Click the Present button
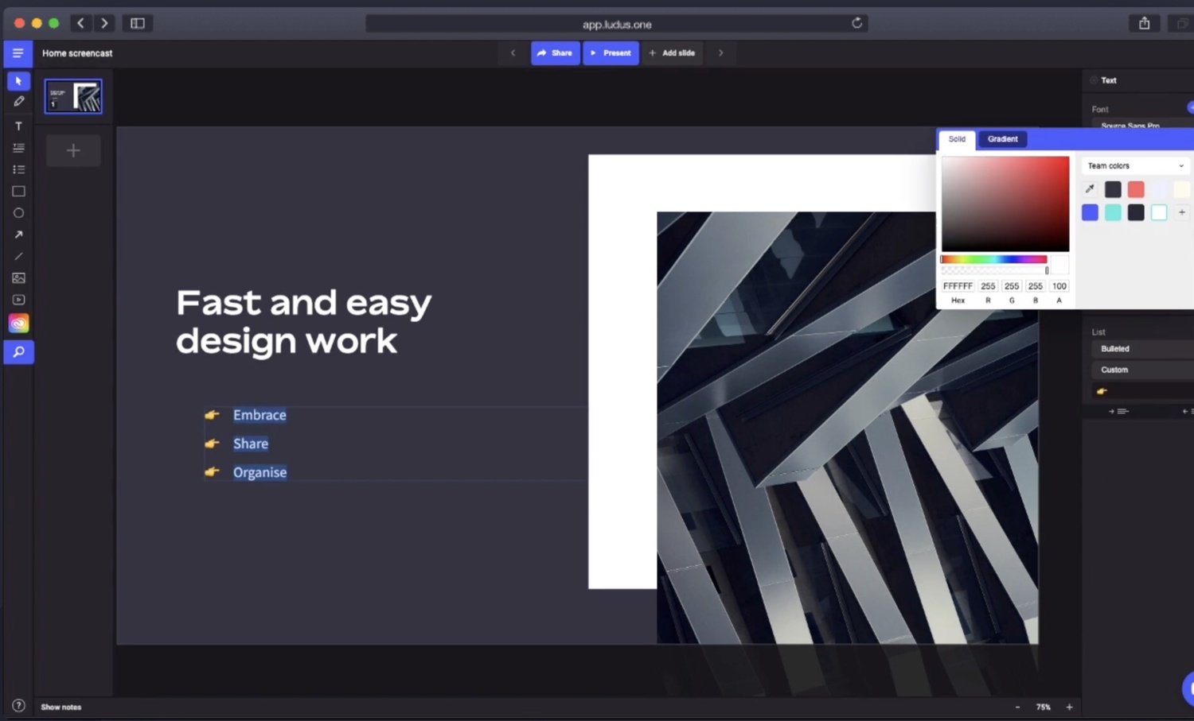The height and width of the screenshot is (721, 1194). pos(611,52)
